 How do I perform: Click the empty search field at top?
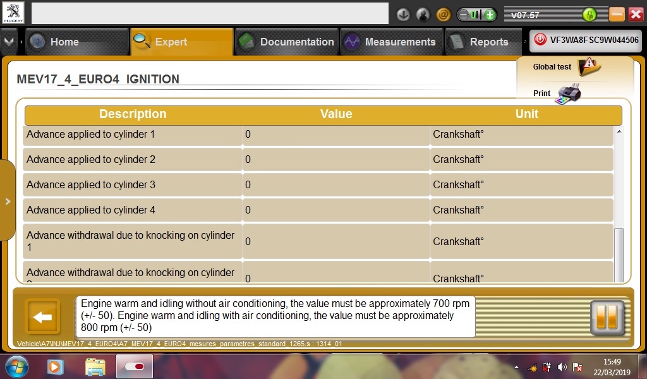point(210,13)
